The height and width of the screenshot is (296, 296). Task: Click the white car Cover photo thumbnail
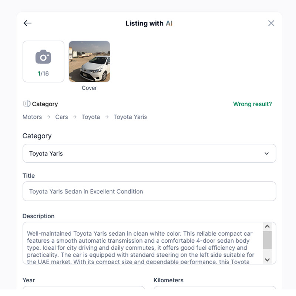pyautogui.click(x=89, y=61)
